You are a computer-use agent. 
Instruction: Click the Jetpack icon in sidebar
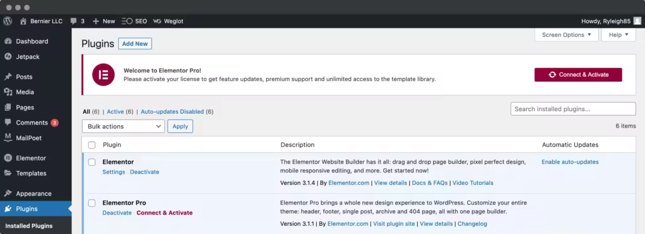(8, 57)
